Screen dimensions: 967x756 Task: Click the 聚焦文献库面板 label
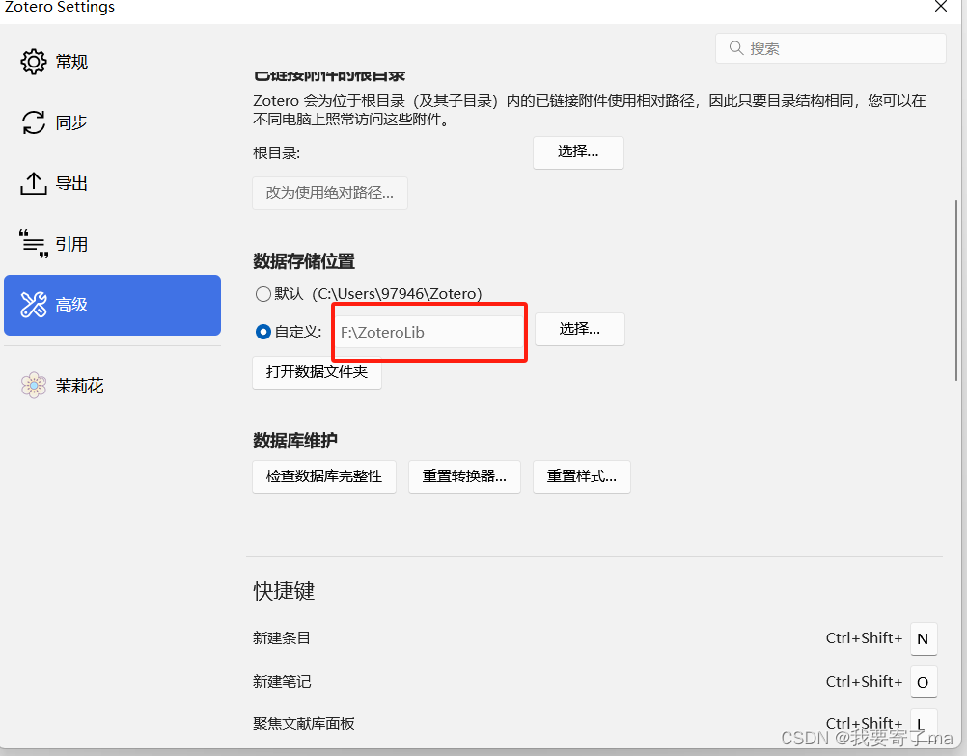[x=304, y=724]
